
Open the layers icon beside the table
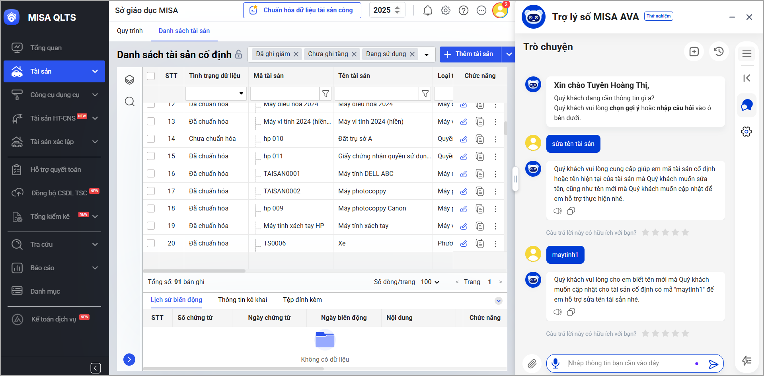(x=129, y=80)
